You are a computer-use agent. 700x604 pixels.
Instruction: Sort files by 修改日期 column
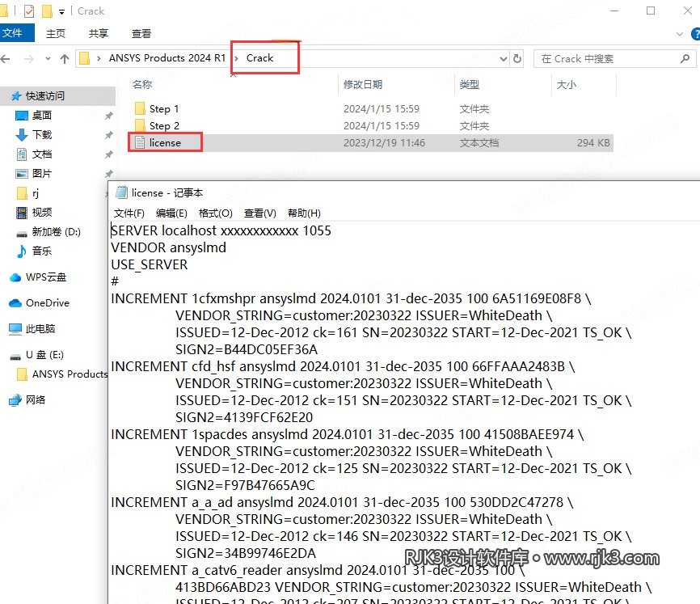click(x=362, y=84)
